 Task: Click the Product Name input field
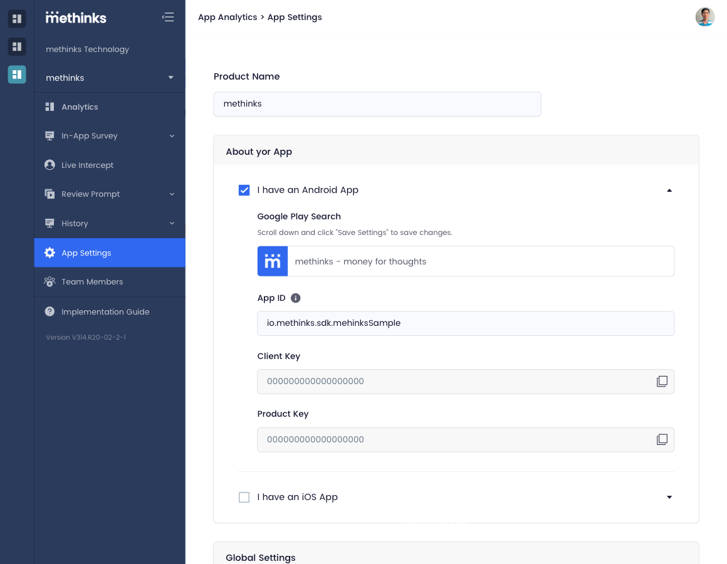pyautogui.click(x=377, y=104)
